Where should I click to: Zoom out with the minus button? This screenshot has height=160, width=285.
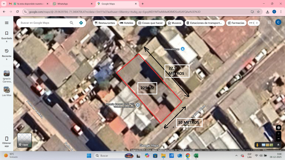pos(278,139)
